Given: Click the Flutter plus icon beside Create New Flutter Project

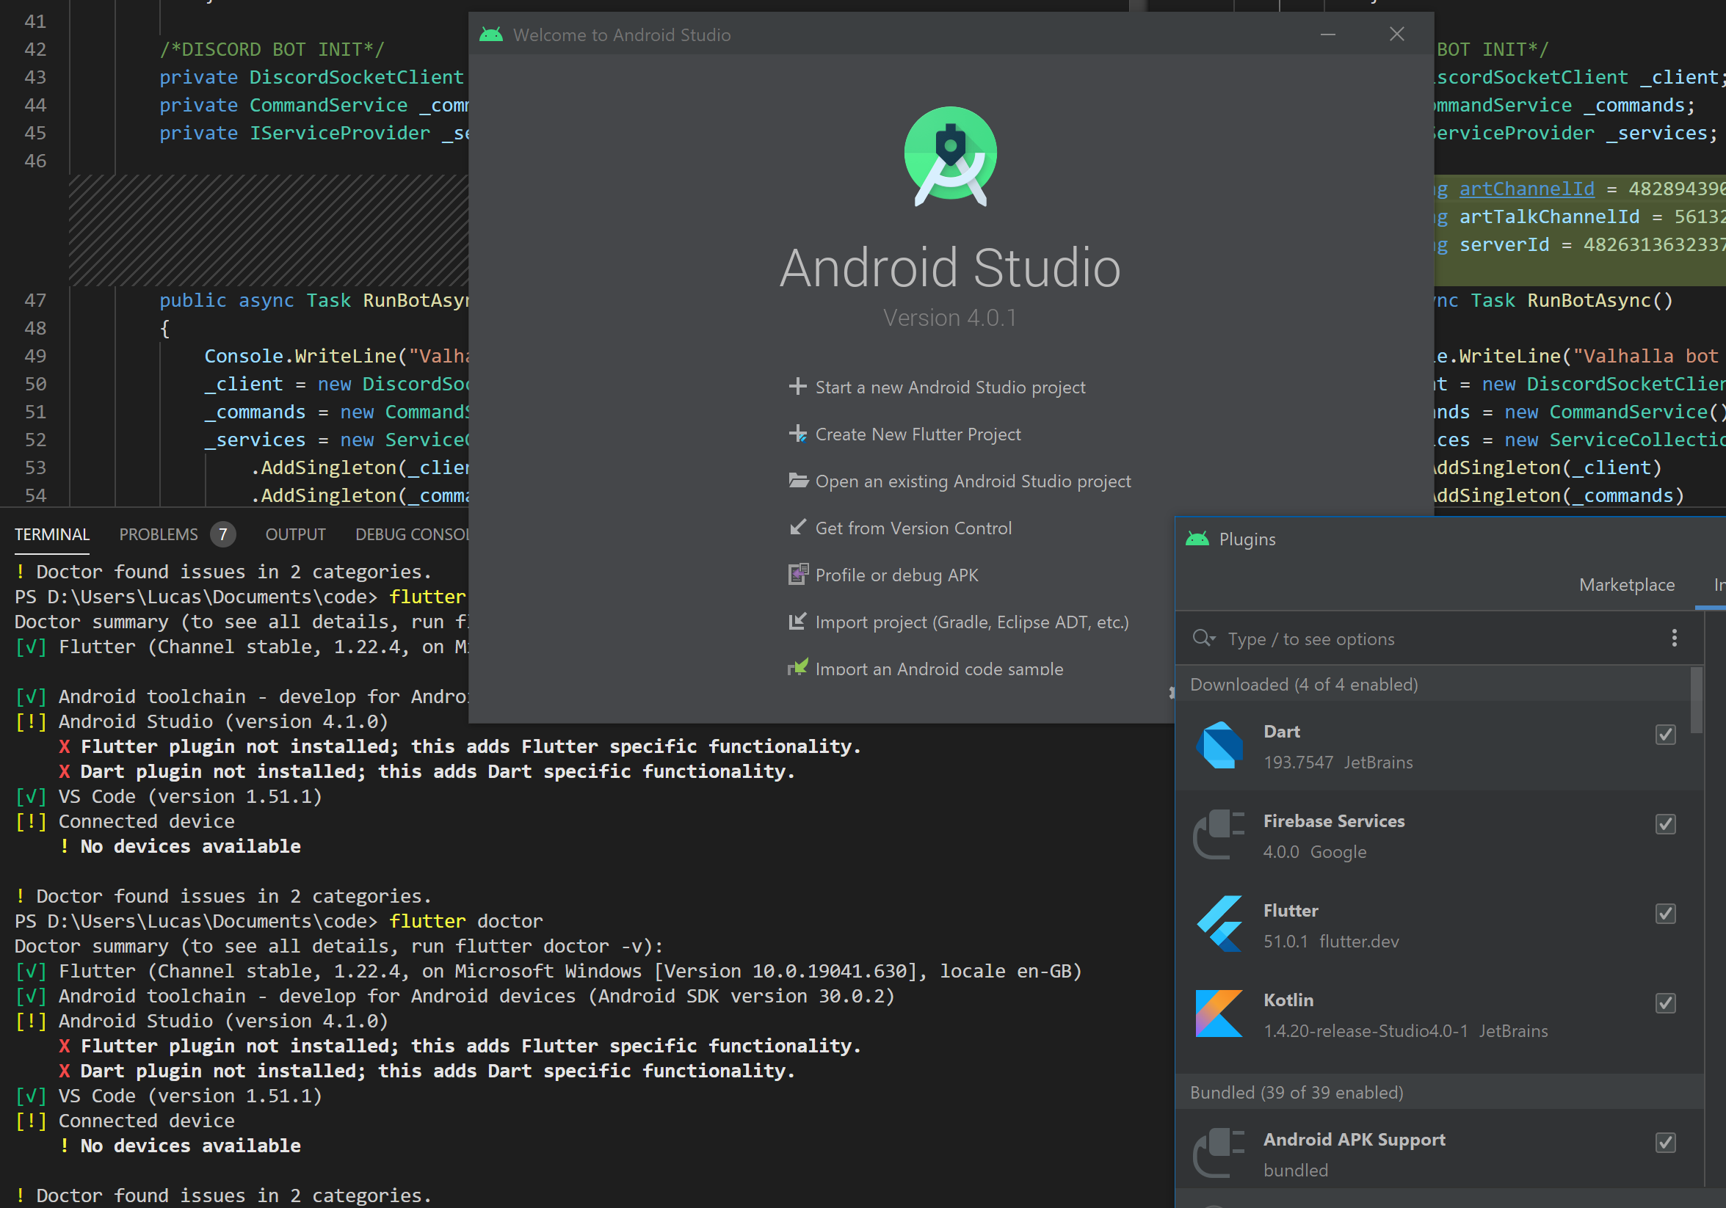Looking at the screenshot, I should click(797, 434).
